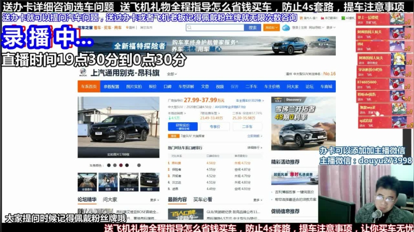Select the 文章 tab
This screenshot has width=414, height=232.
coord(205,87)
